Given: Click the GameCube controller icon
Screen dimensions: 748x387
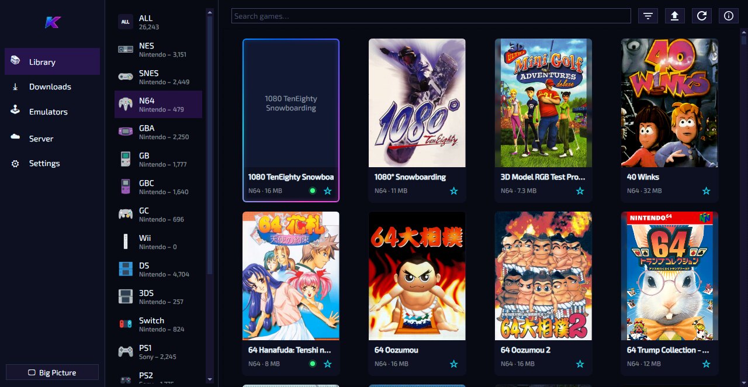Looking at the screenshot, I should tap(125, 215).
